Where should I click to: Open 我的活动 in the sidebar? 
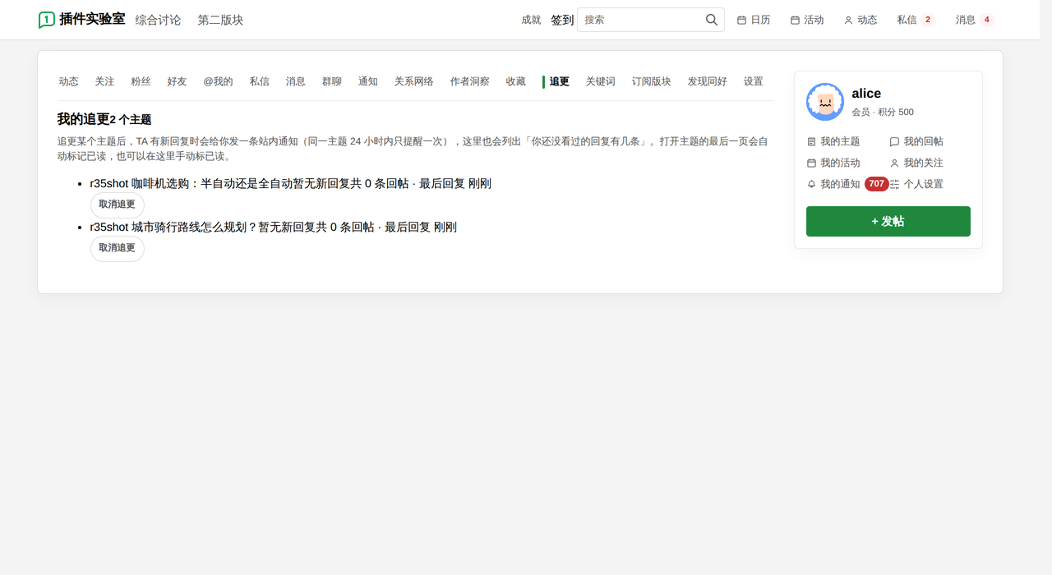coord(833,163)
